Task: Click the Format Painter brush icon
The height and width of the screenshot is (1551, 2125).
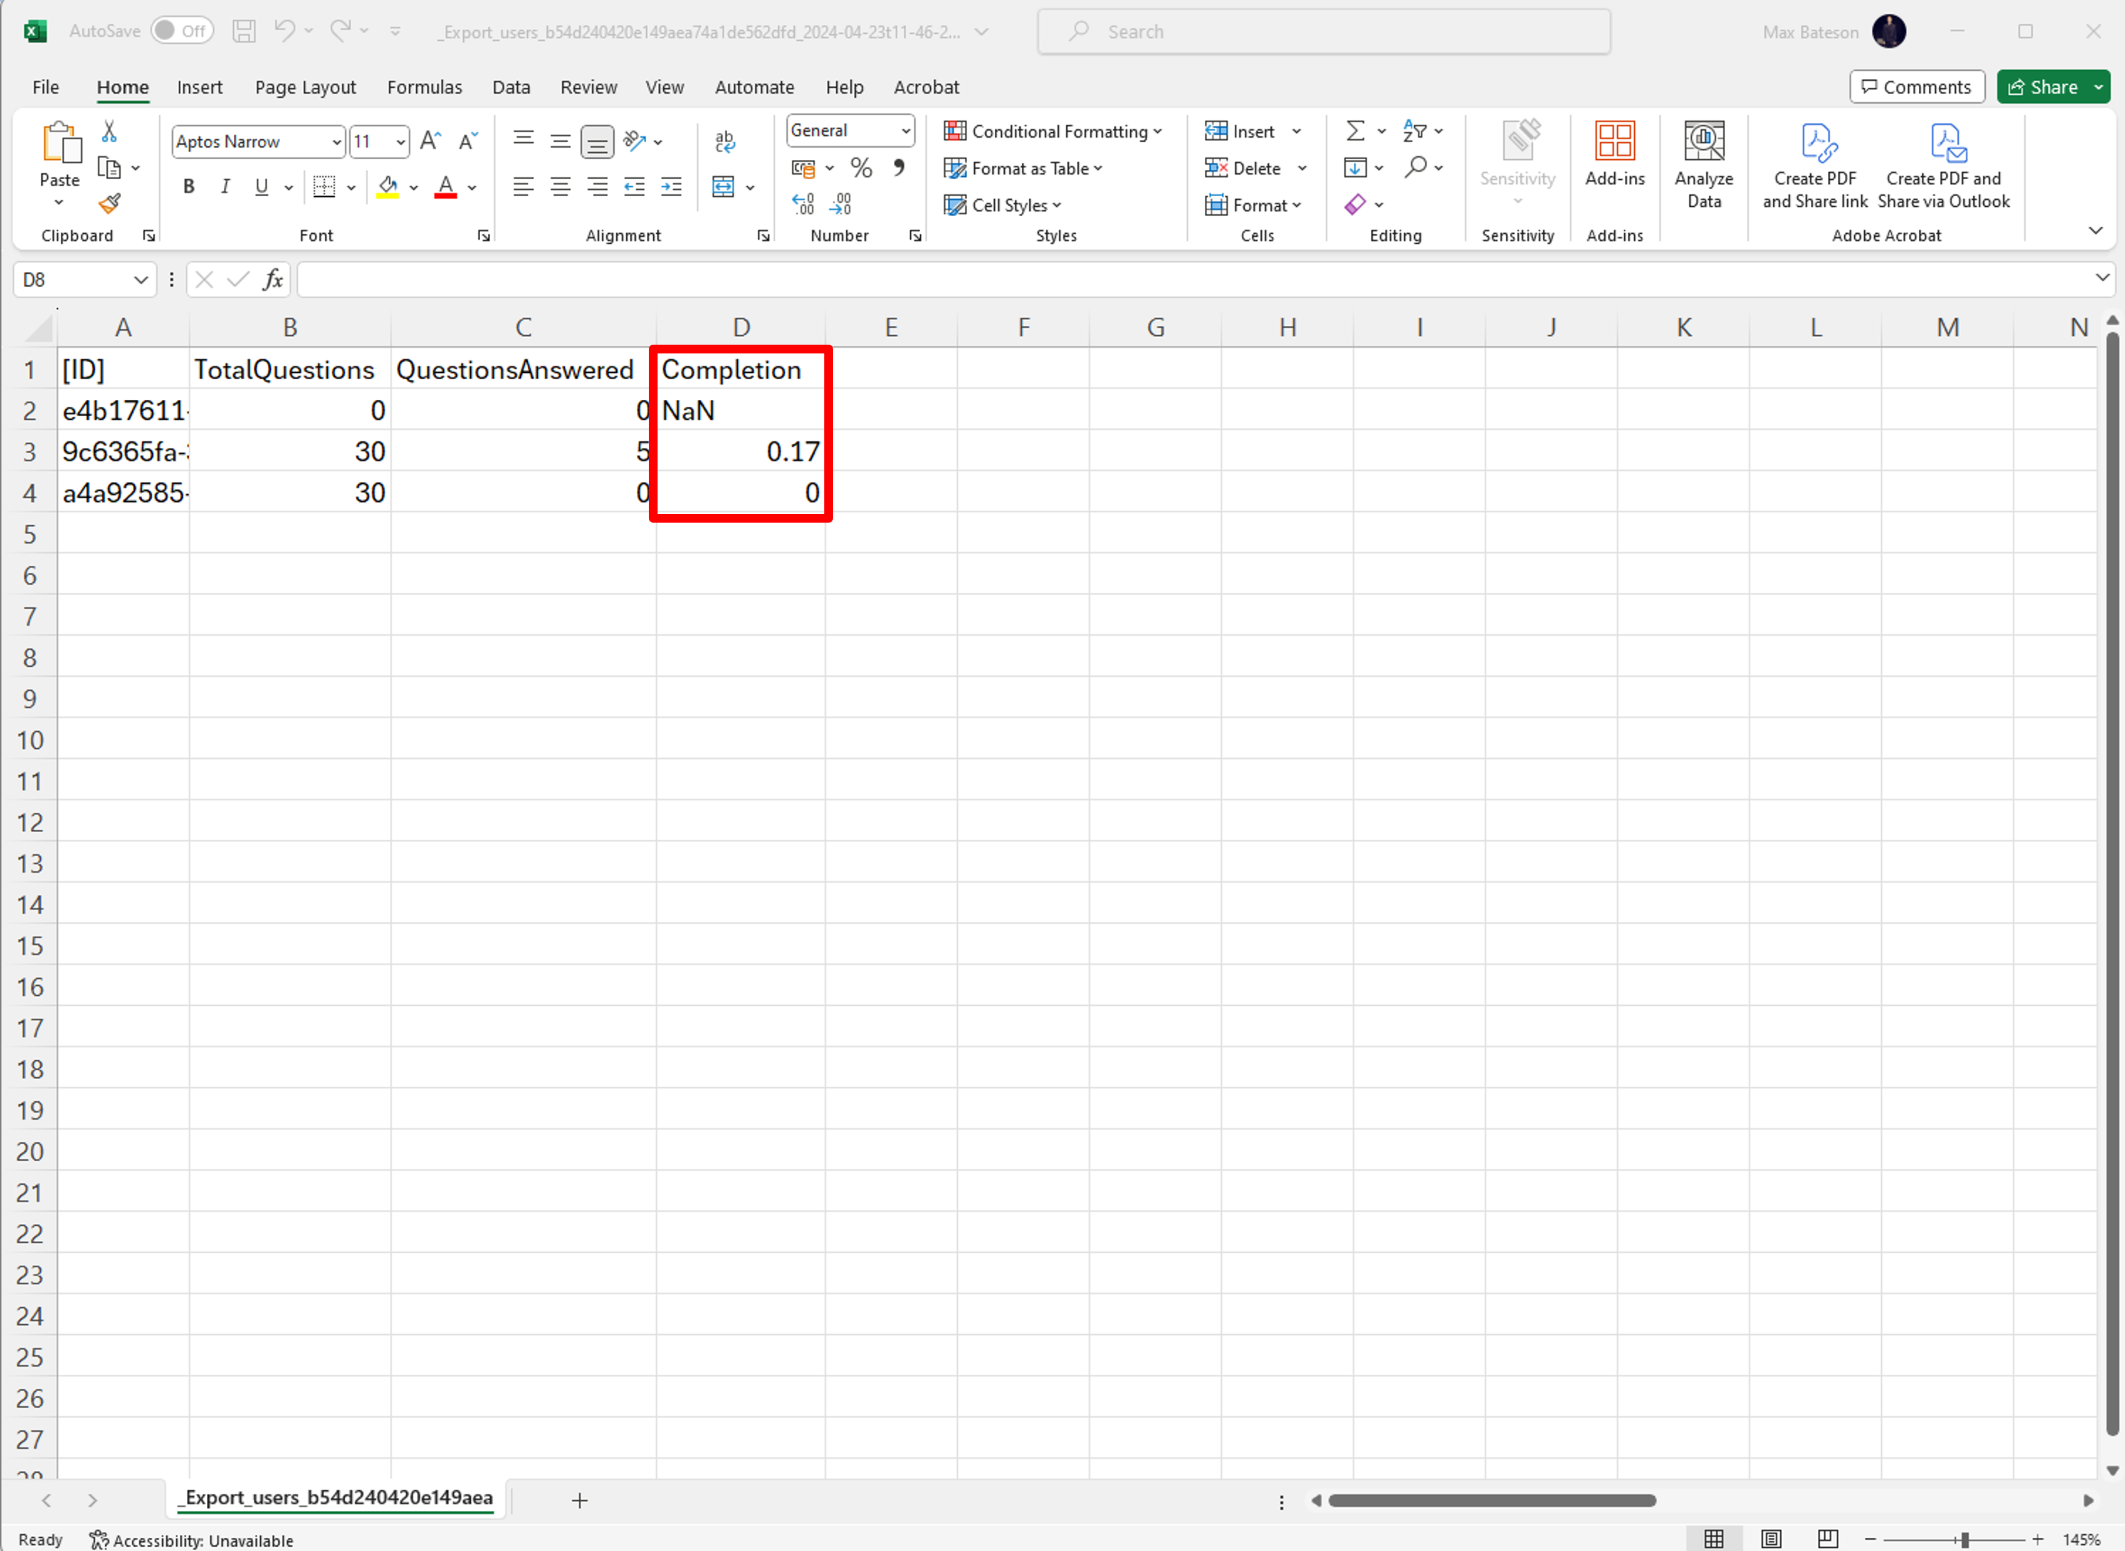Action: click(x=110, y=203)
